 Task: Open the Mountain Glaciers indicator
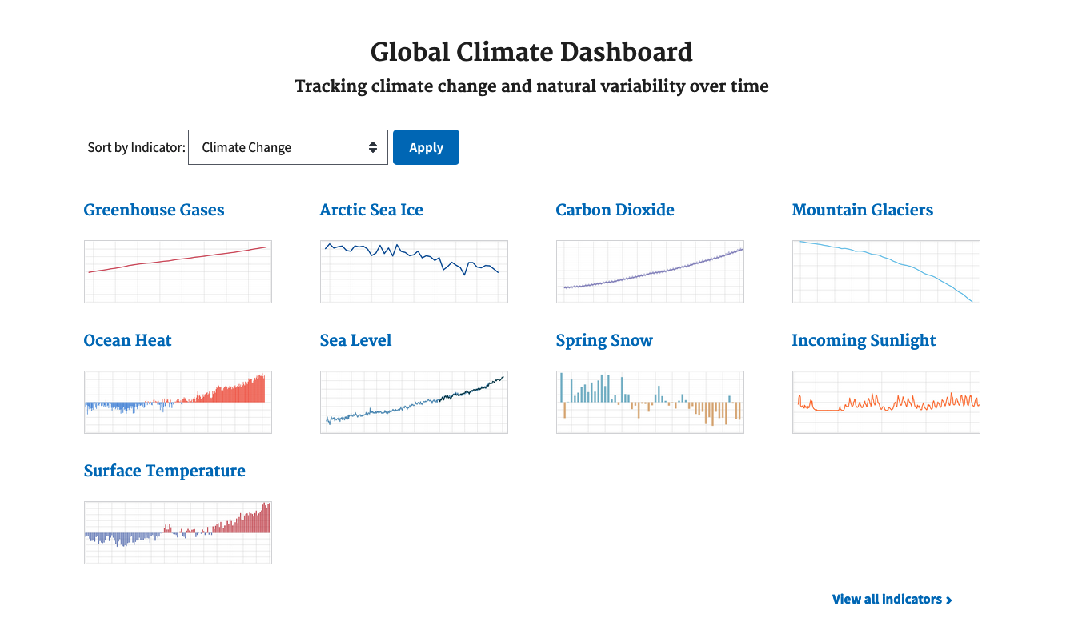click(x=863, y=210)
